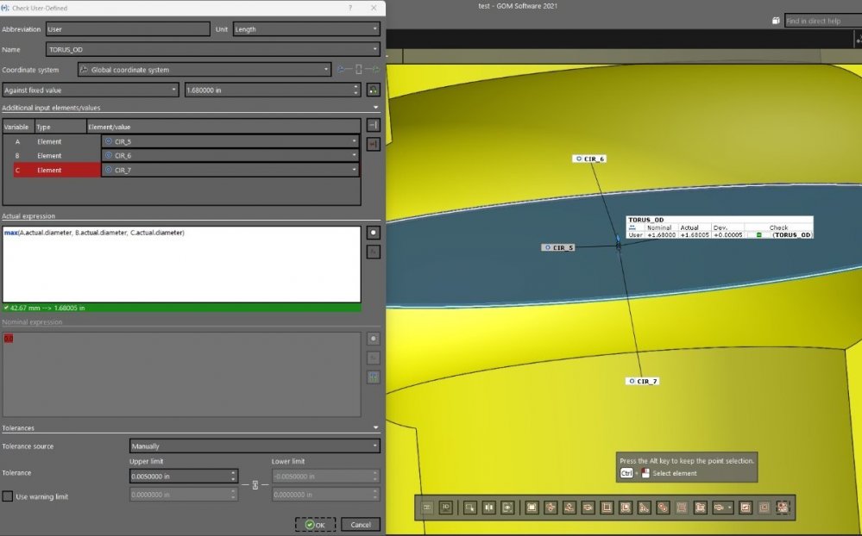Viewport: 862px width, 536px height.
Task: Click the Abbreviation input field
Action: tap(127, 29)
